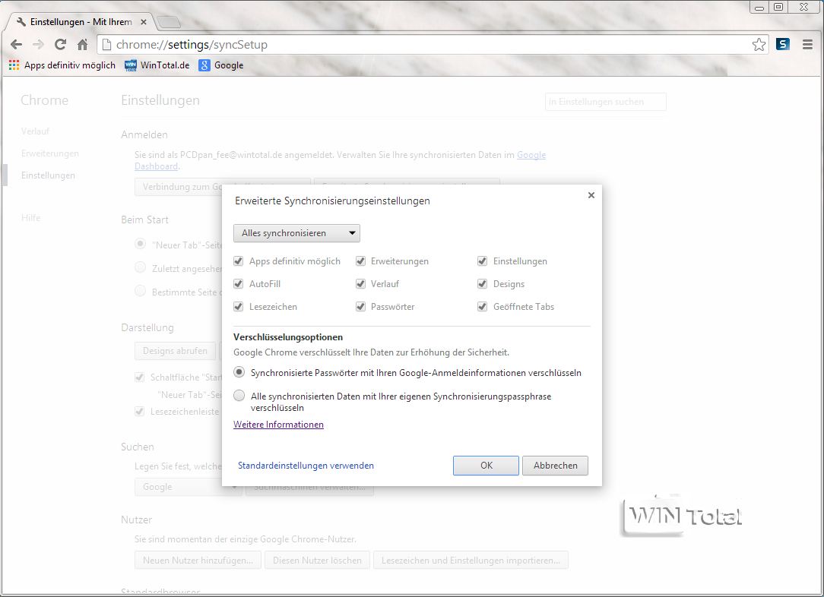This screenshot has height=597, width=824.
Task: Open a new tab
Action: click(169, 22)
